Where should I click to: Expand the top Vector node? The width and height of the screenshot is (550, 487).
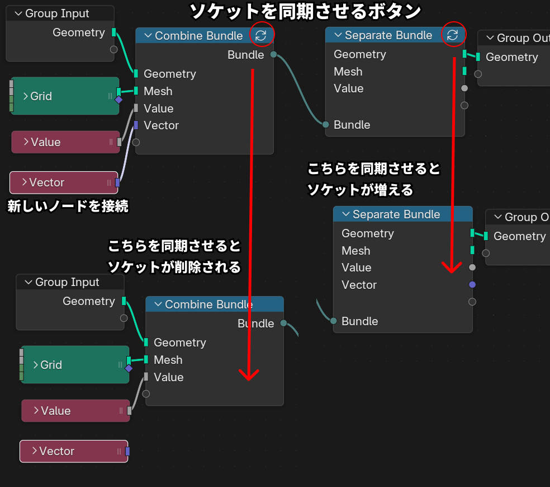(25, 182)
